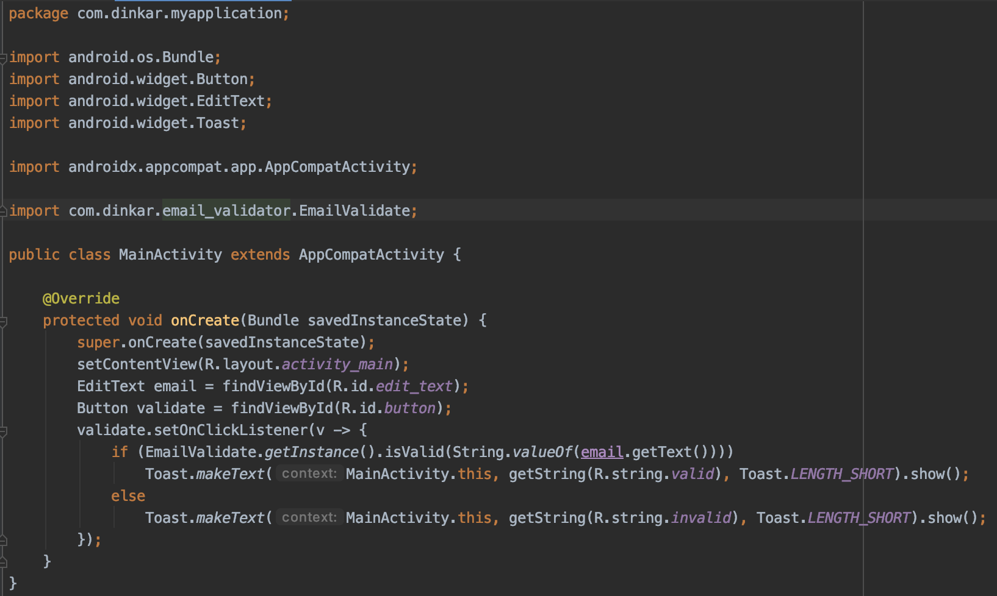
Task: Click the 'setOnClickListener' method call
Action: pos(231,430)
